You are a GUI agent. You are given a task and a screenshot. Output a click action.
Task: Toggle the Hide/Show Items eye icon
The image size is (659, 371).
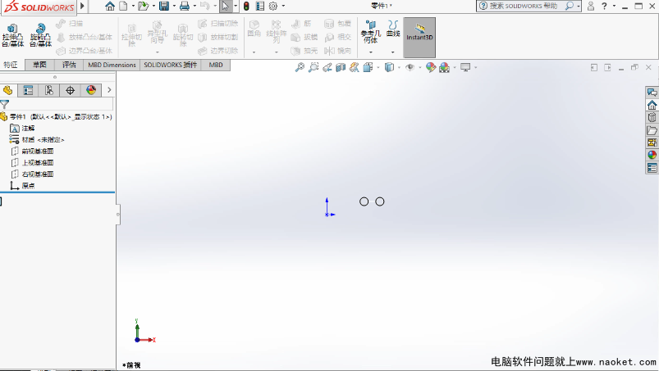point(410,68)
